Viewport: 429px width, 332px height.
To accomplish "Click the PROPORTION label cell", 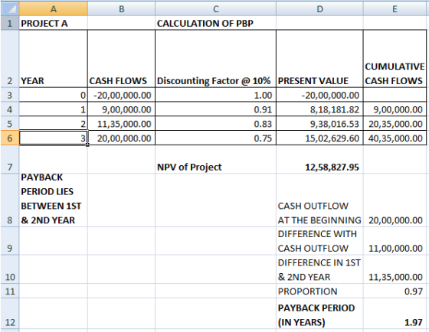I will [x=319, y=291].
